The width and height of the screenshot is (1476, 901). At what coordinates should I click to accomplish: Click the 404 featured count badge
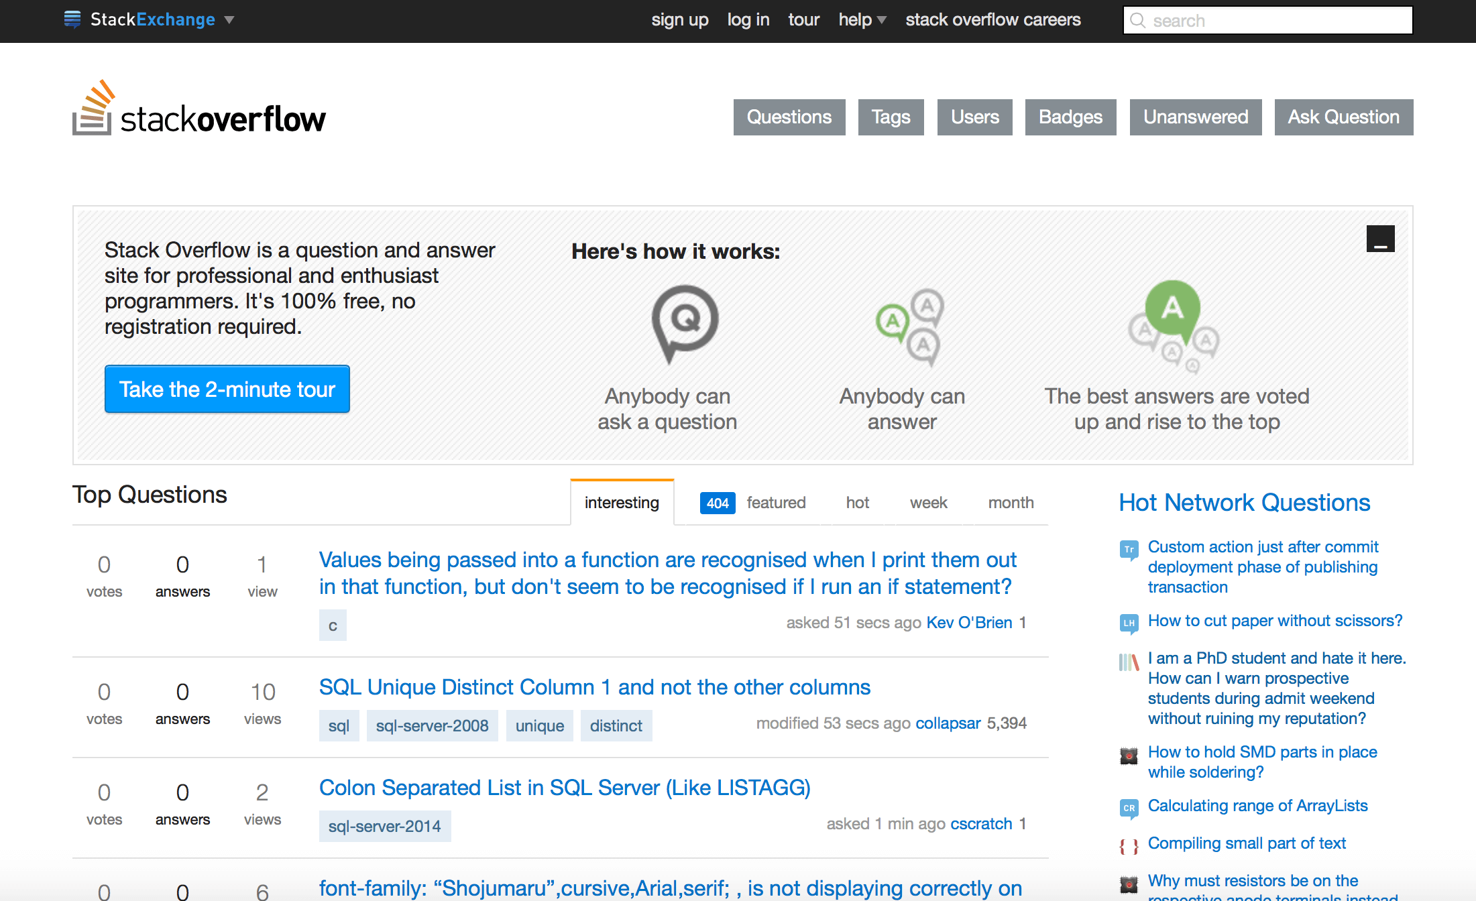tap(718, 503)
